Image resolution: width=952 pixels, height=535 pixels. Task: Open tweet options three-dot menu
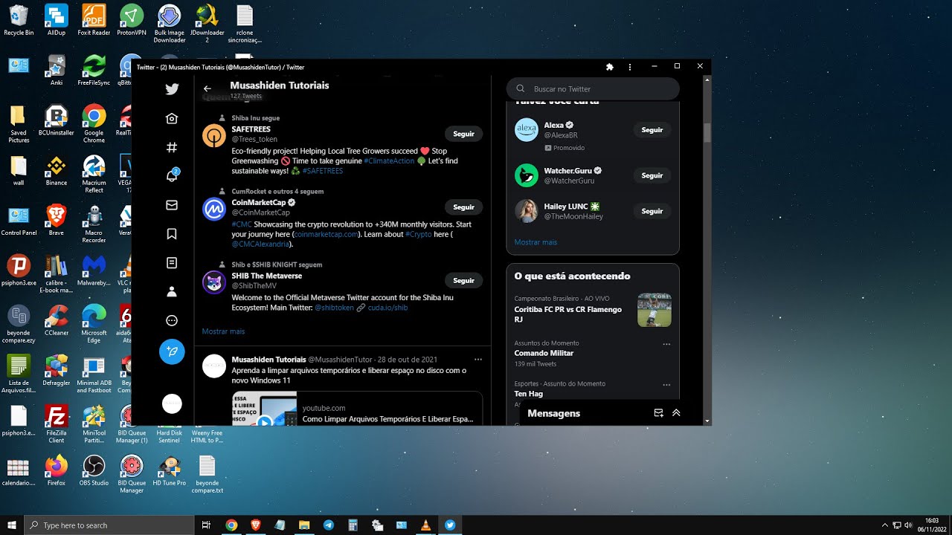coord(478,360)
